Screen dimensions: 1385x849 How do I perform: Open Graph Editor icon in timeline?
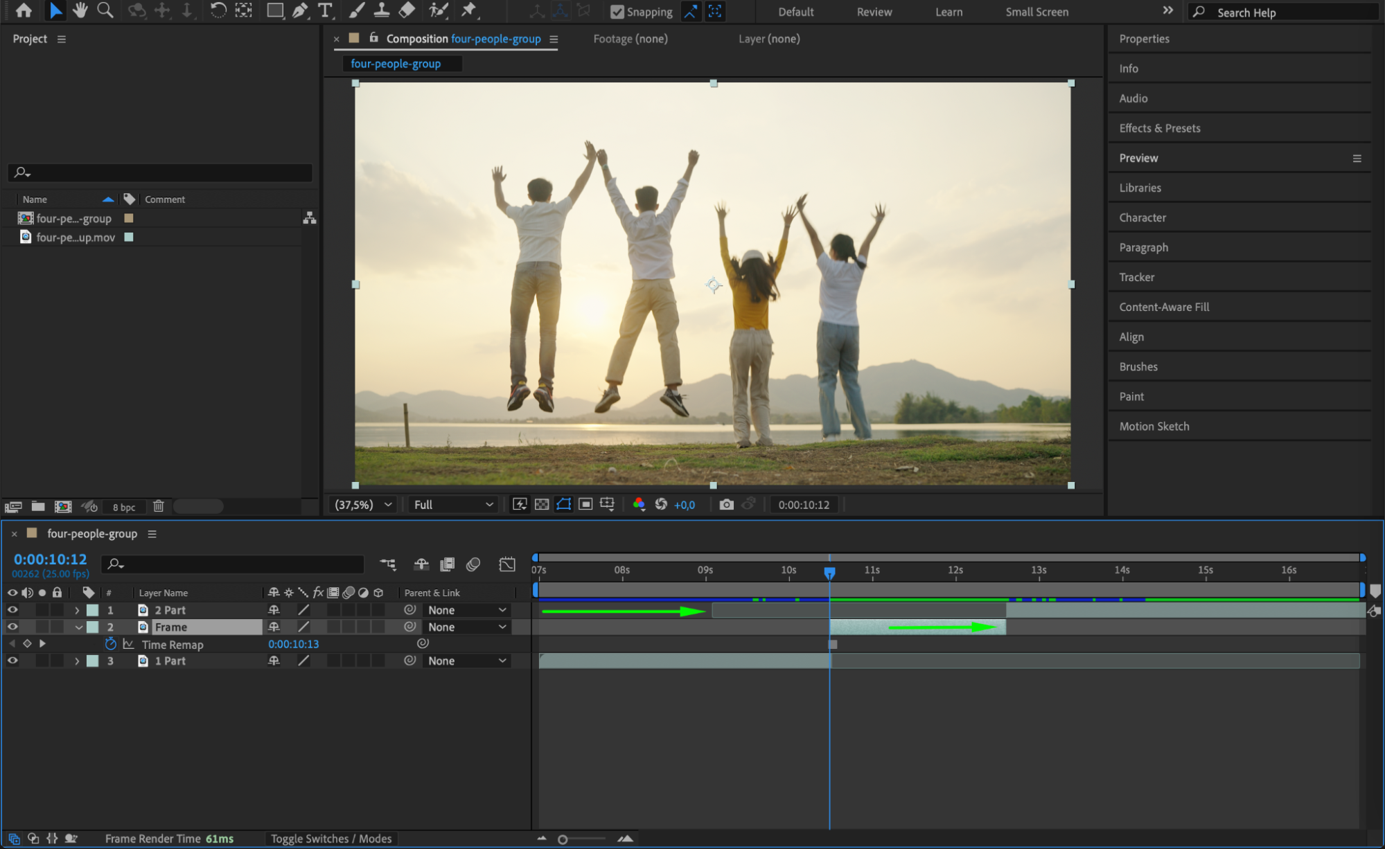(x=507, y=564)
